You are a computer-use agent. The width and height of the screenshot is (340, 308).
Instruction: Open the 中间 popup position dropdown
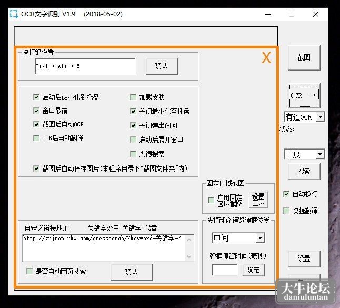pyautogui.click(x=260, y=238)
